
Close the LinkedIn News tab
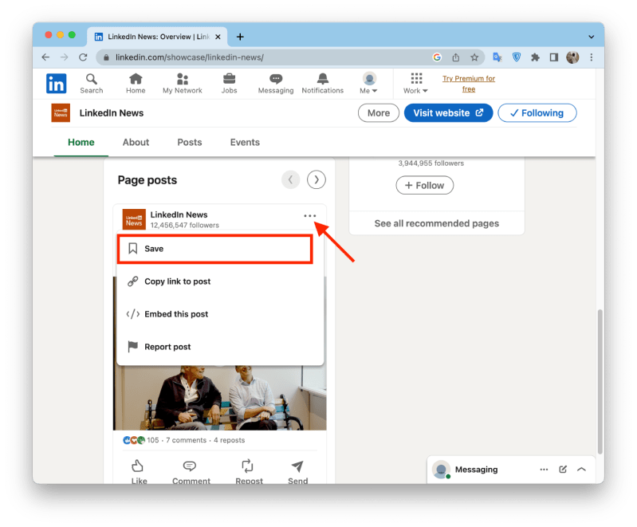pos(218,37)
